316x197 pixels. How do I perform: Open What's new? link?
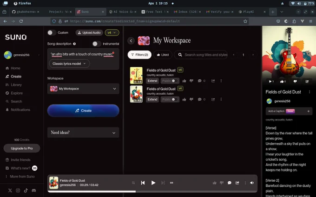21,168
